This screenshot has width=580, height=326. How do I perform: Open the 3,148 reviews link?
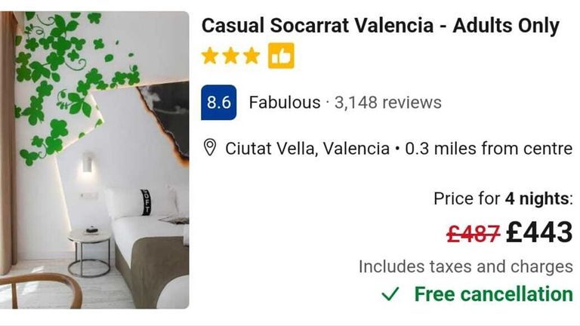point(388,103)
